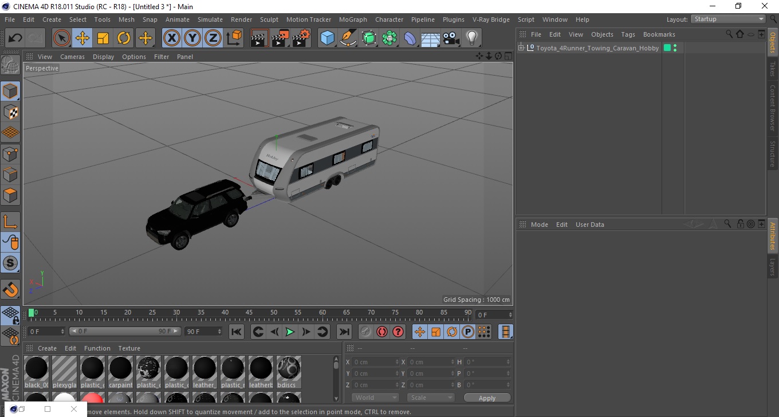The height and width of the screenshot is (417, 779).
Task: Open material manager Texture menu
Action: pos(129,348)
